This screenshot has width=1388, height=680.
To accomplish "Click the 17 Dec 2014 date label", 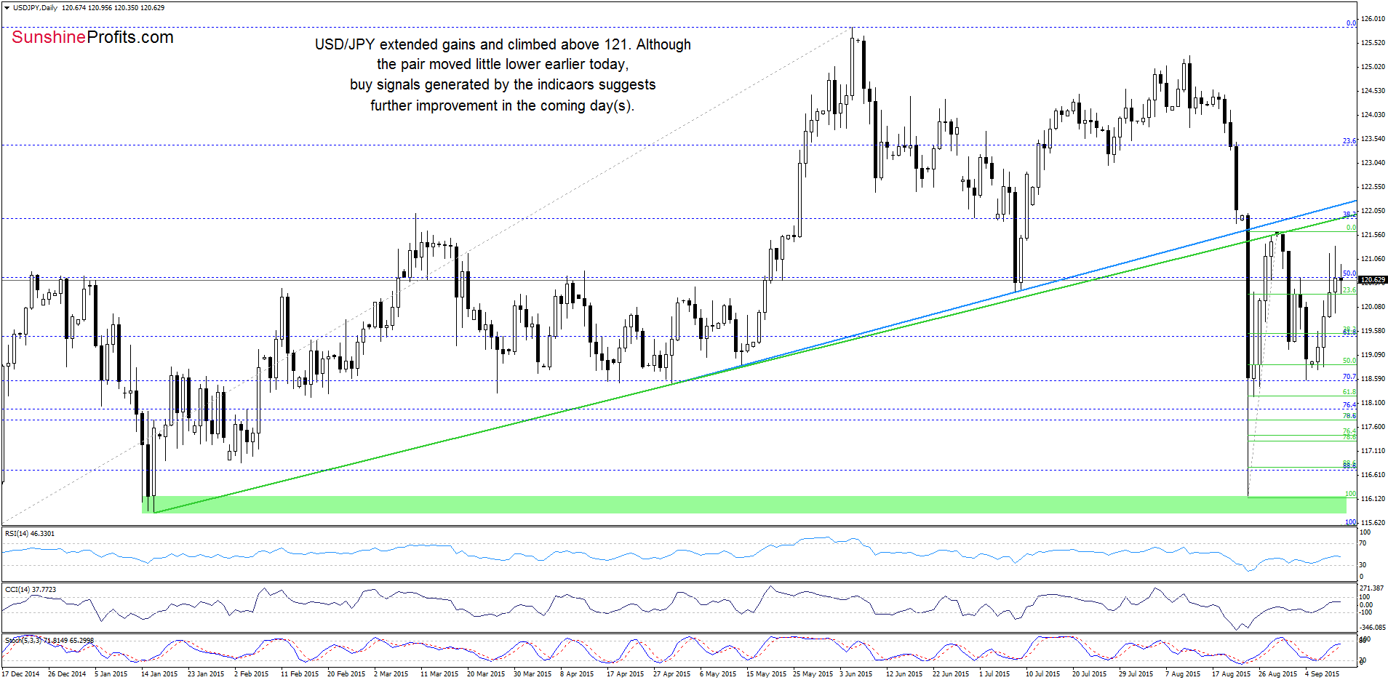I will click(20, 674).
